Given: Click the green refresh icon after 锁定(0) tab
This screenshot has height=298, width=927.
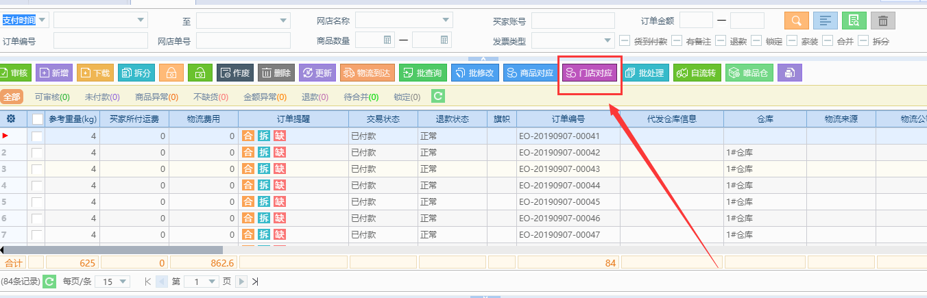Looking at the screenshot, I should 437,97.
